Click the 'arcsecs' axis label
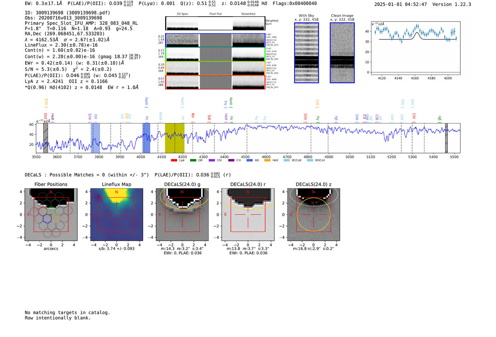496x337 pixels. [x=51, y=249]
